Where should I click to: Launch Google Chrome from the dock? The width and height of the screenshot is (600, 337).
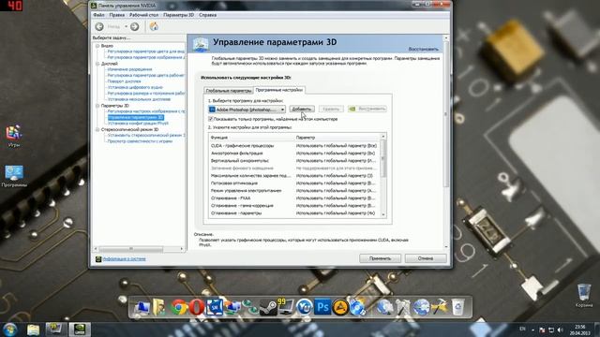(179, 307)
